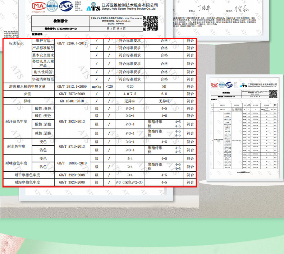Click the '酸性:变色' row label
This screenshot has height=254, width=284.
pos(43,108)
